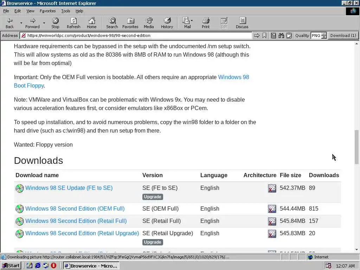Click the vertical scrollbar thumb
360x270 pixels.
pos(356,147)
